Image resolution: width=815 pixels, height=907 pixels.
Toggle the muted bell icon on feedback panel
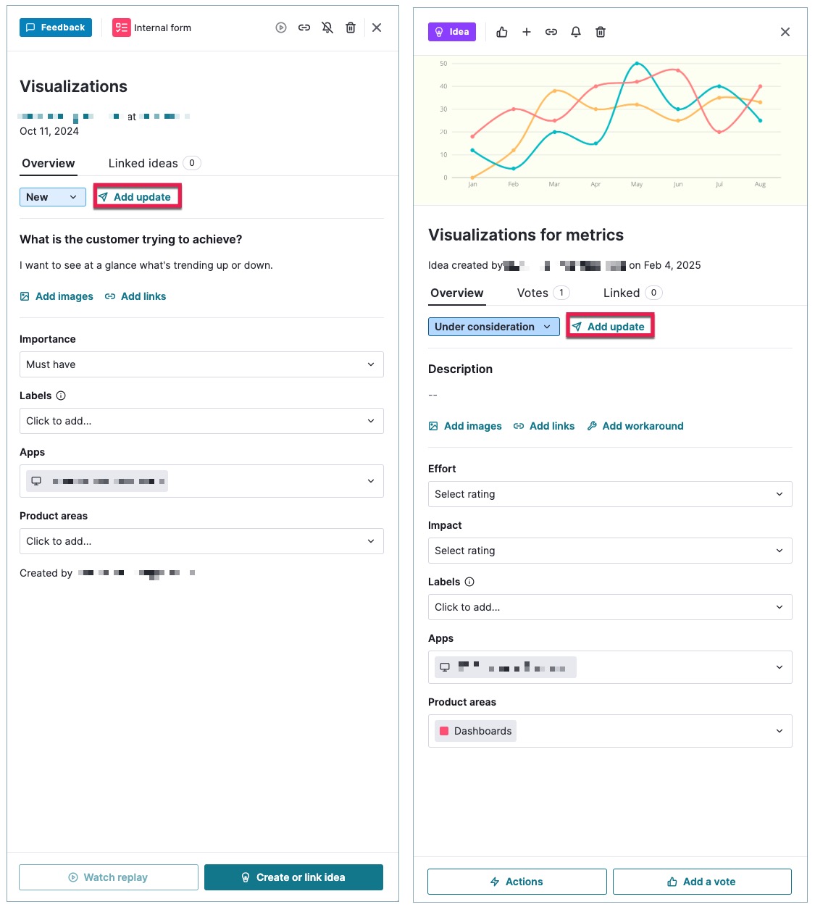pyautogui.click(x=327, y=28)
